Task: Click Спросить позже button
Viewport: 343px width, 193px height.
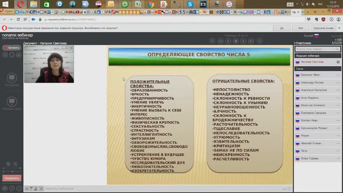Action: click(x=323, y=28)
